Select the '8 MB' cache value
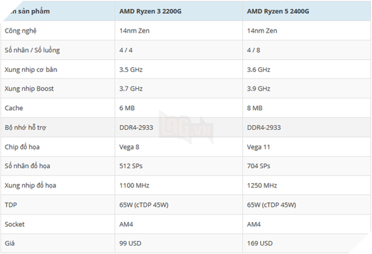 coord(254,108)
